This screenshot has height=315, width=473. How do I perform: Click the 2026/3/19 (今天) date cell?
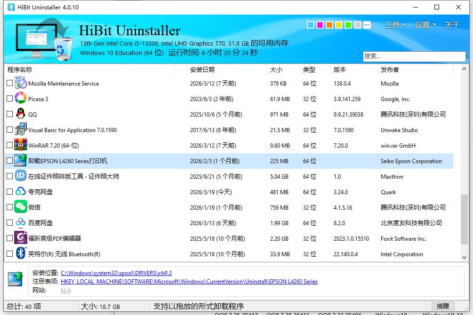pyautogui.click(x=211, y=192)
